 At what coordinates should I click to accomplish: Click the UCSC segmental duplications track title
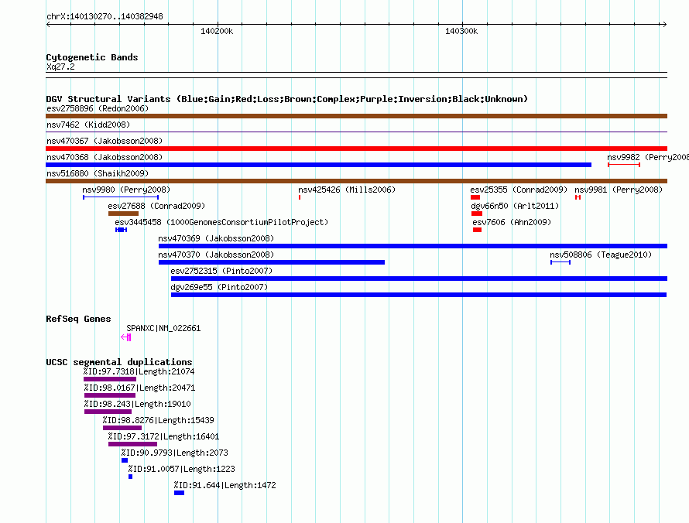(119, 362)
